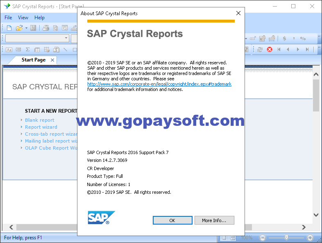This screenshot has width=322, height=243.
Task: Go to next page navigation arrow
Action: (x=298, y=49)
